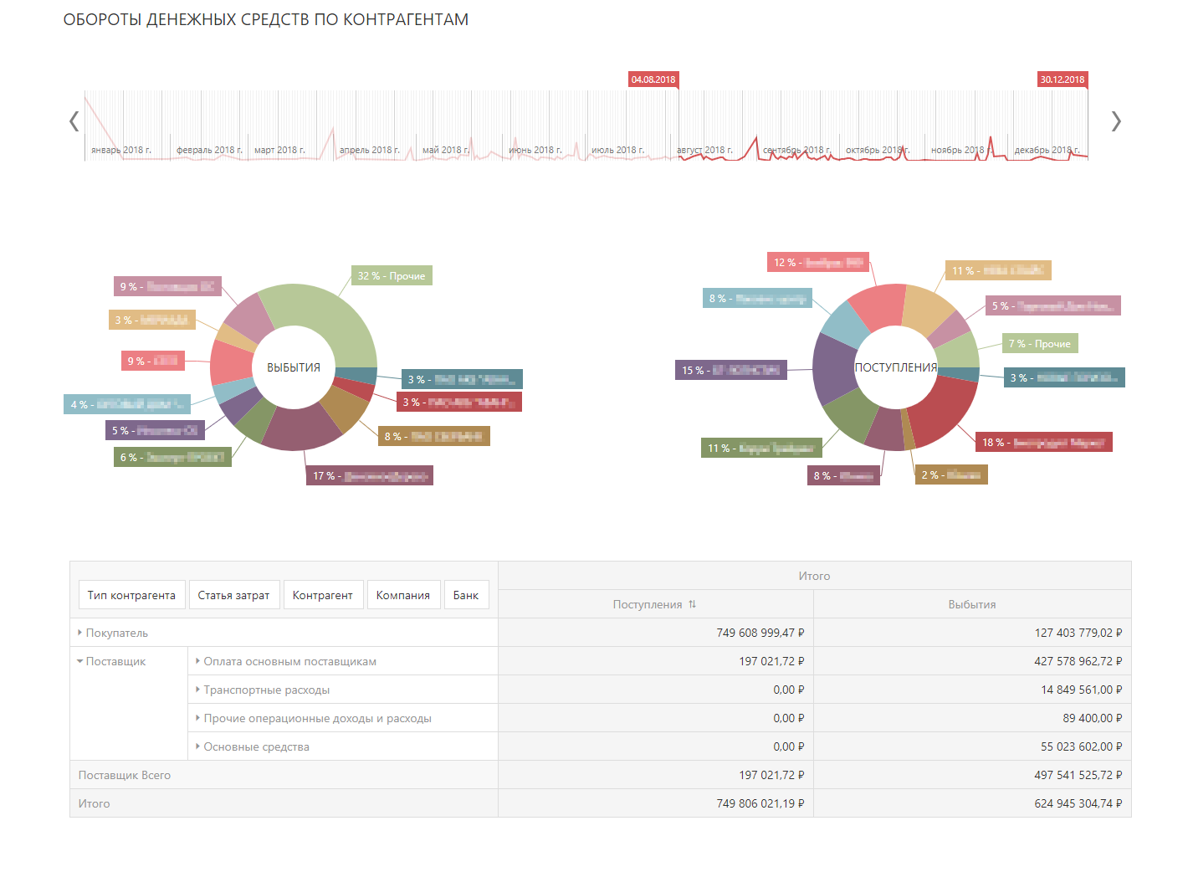This screenshot has width=1188, height=872.
Task: Expand Прочие операционные доходы и расходы row
Action: pyautogui.click(x=198, y=718)
